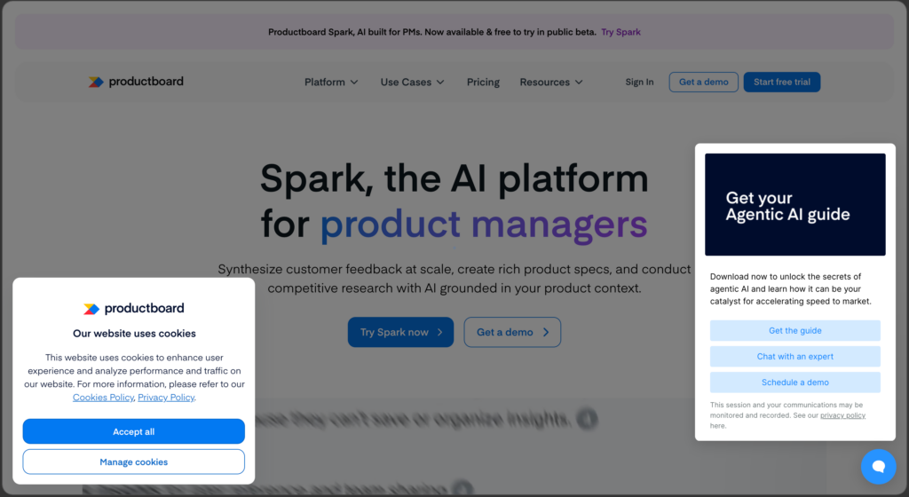Screen dimensions: 909x497
Task: Open the Cookies Policy link
Action: [x=103, y=398]
